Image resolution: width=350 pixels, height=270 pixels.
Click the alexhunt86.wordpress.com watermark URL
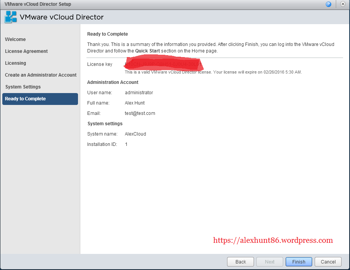273,241
